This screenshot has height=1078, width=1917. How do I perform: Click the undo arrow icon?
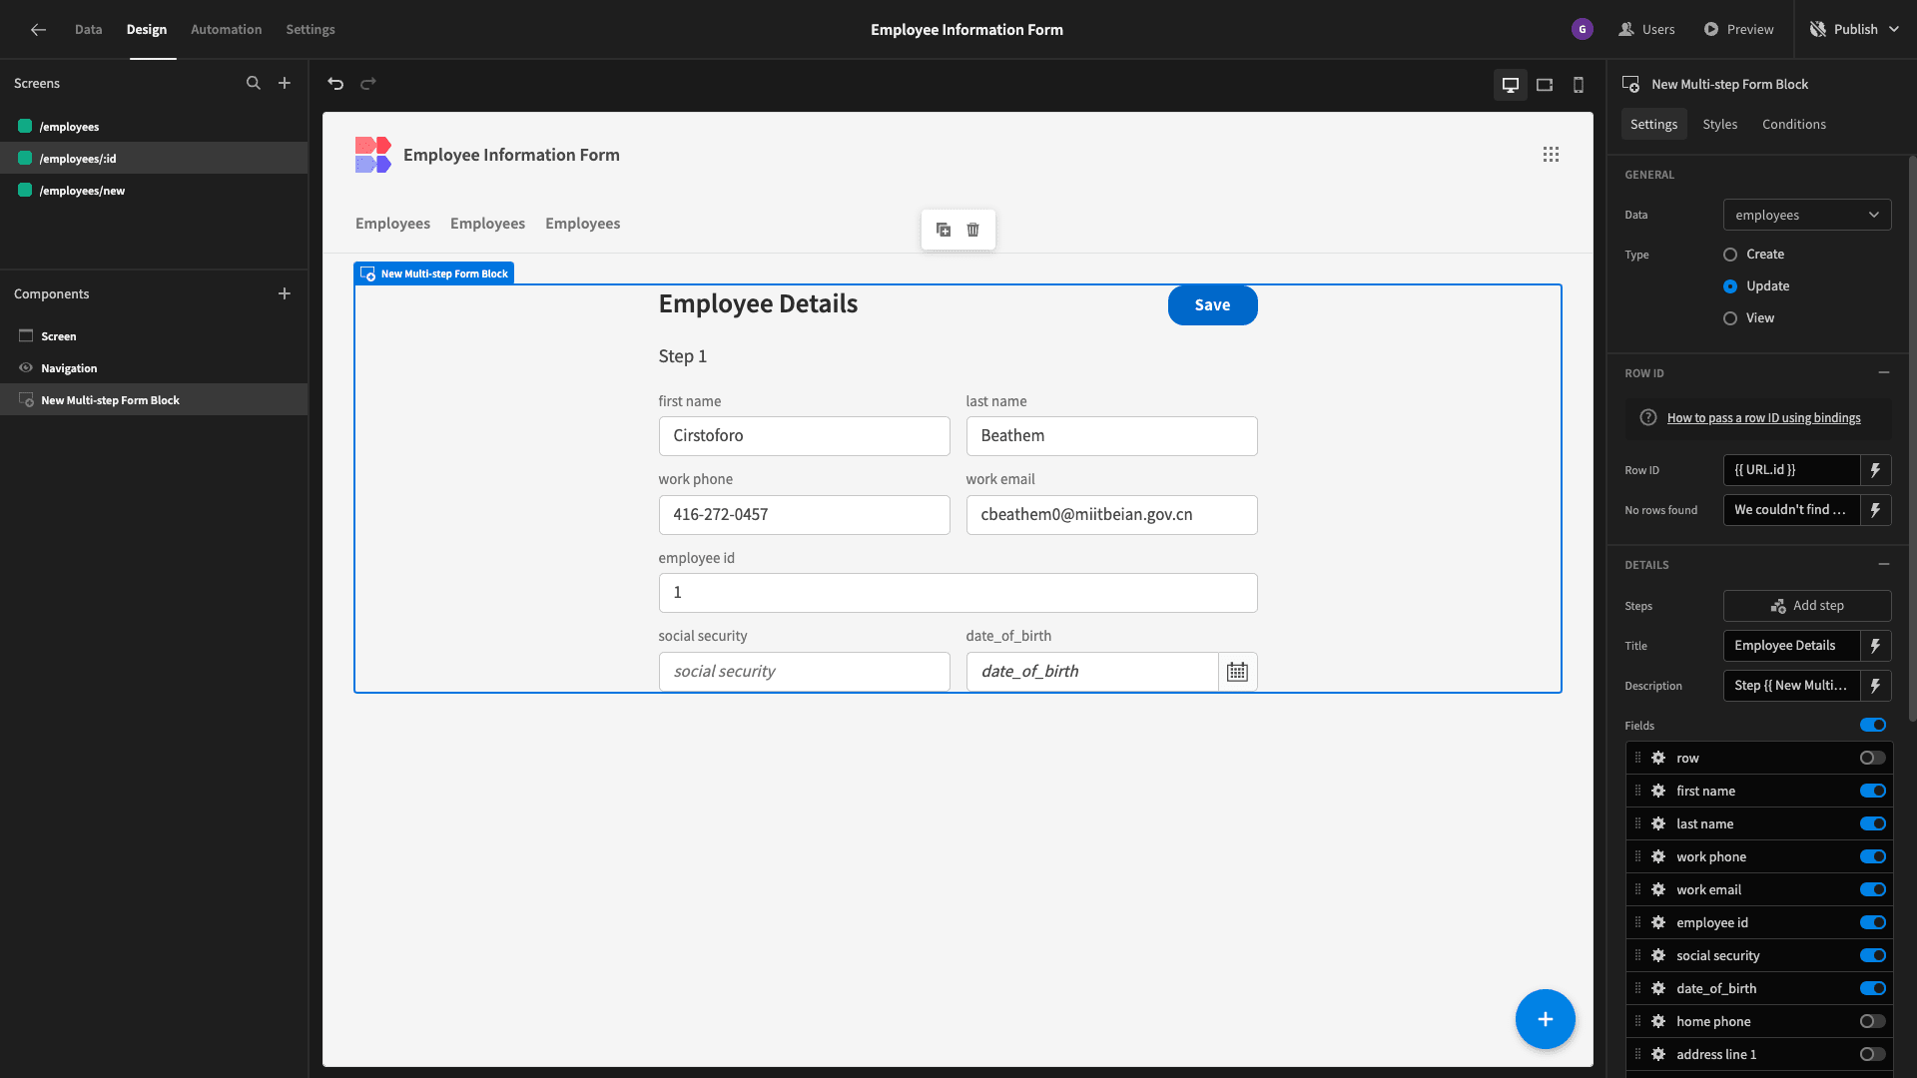coord(335,84)
